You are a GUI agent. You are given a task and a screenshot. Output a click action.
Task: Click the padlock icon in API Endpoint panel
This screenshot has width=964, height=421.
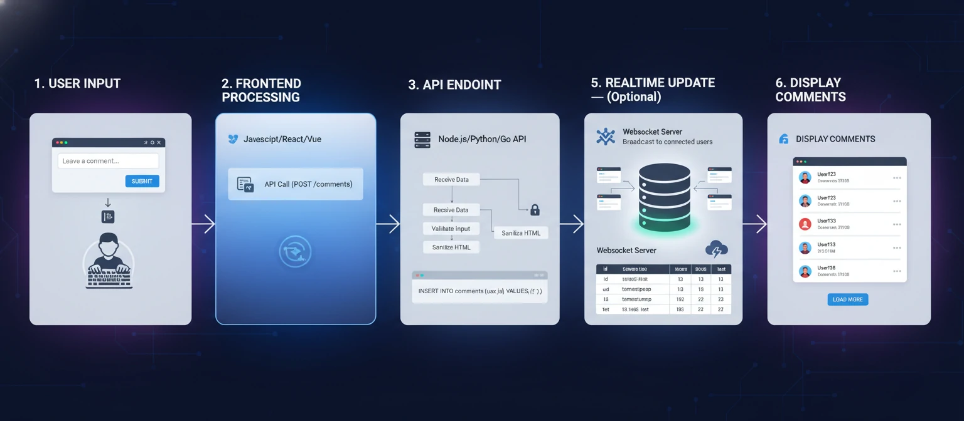click(x=535, y=210)
